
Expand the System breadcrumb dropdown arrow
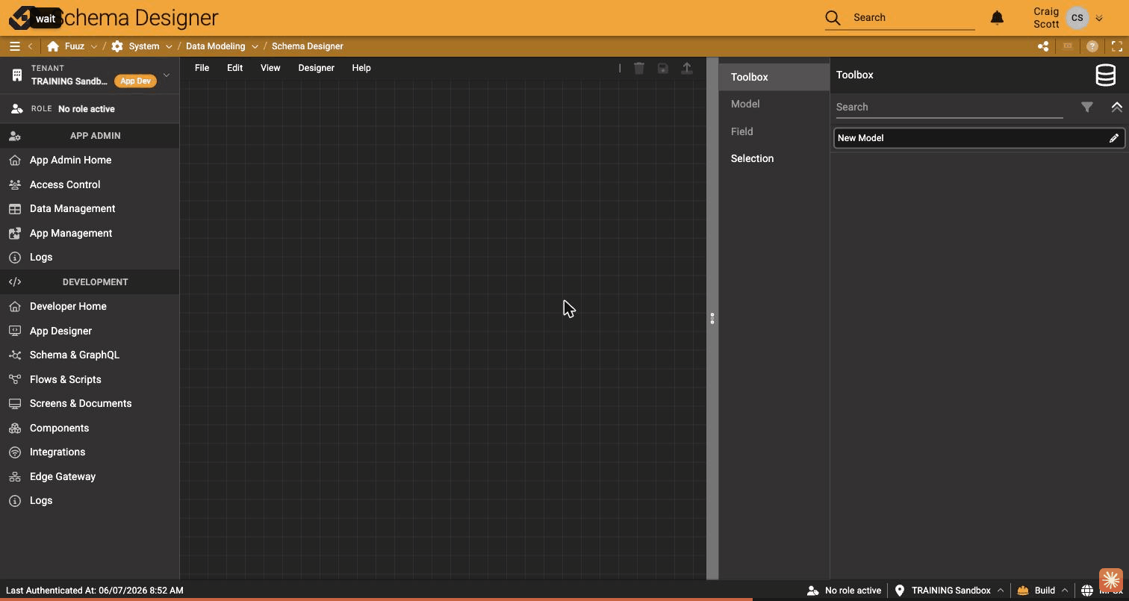[169, 46]
